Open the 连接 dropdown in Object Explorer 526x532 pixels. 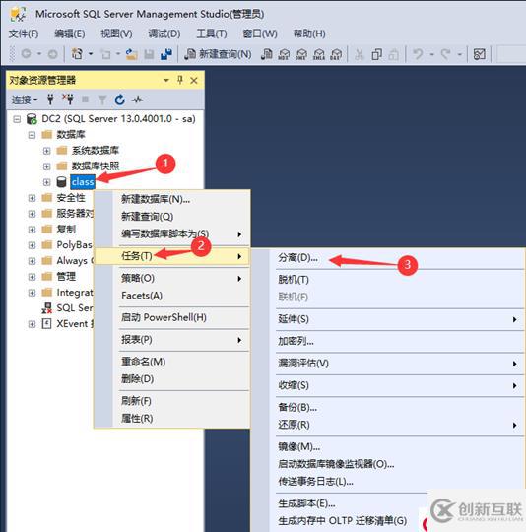click(x=25, y=100)
